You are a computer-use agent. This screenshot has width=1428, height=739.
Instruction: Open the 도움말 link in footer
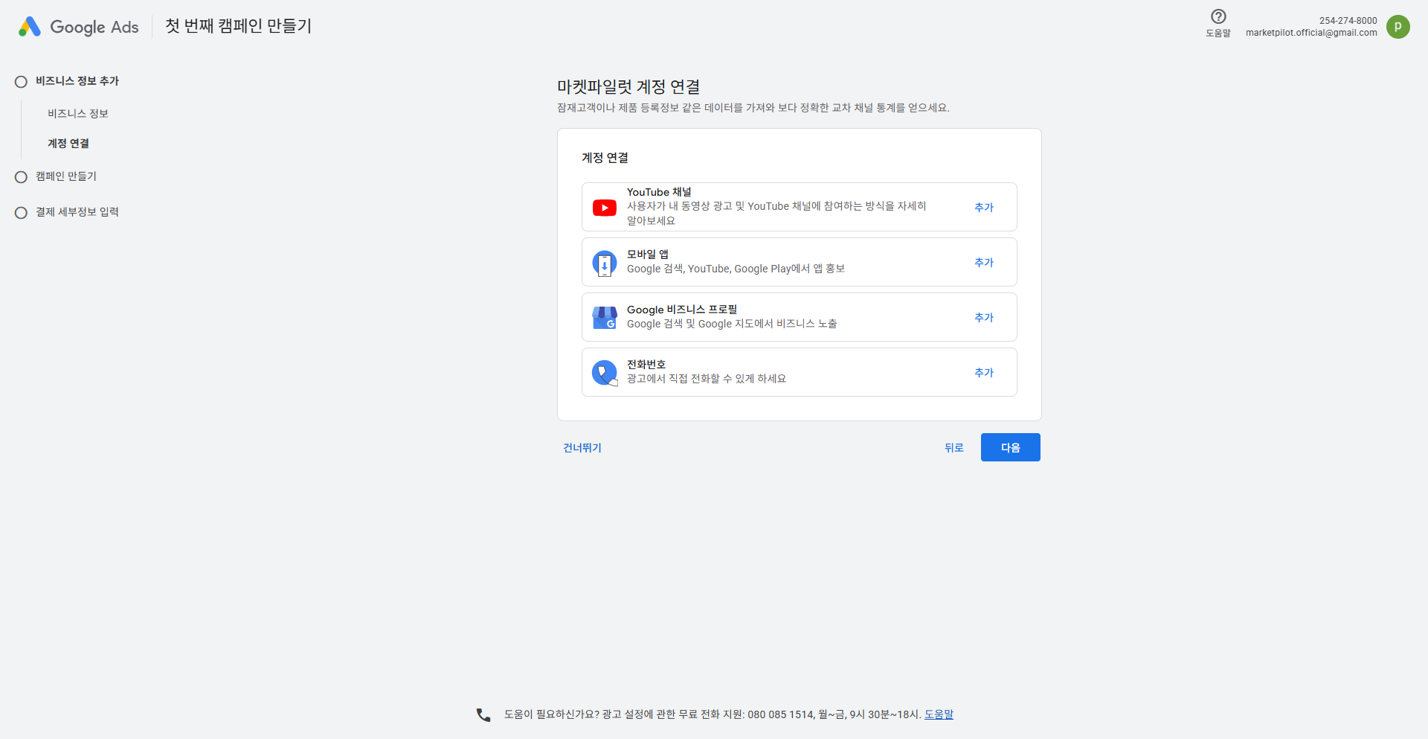coord(939,714)
